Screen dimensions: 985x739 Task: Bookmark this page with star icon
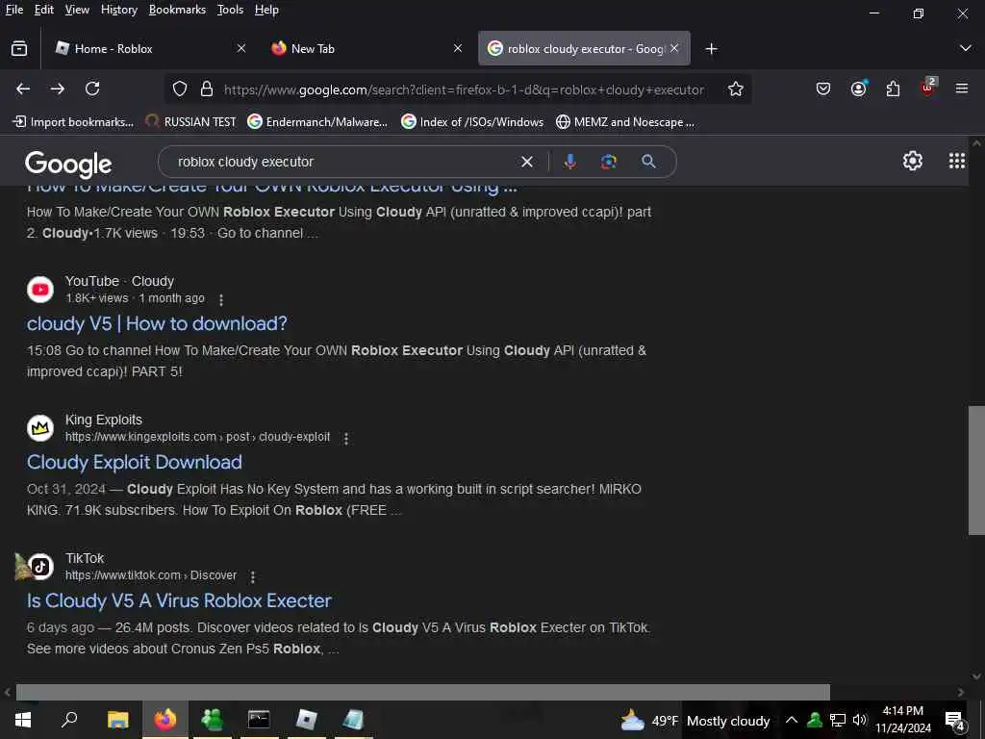pos(736,89)
